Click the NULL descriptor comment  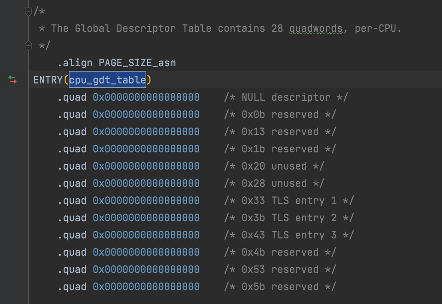click(286, 97)
